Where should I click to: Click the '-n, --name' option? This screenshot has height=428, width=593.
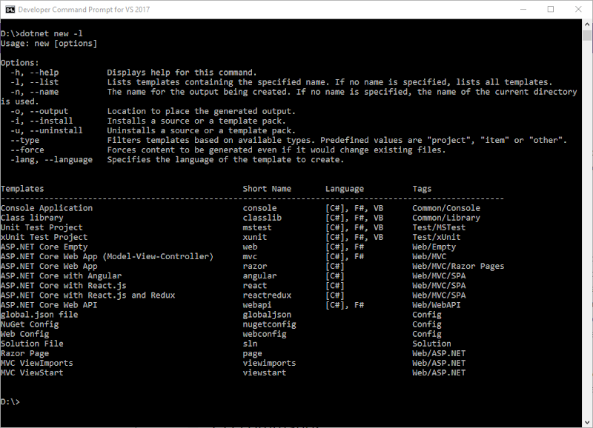pyautogui.click(x=34, y=92)
